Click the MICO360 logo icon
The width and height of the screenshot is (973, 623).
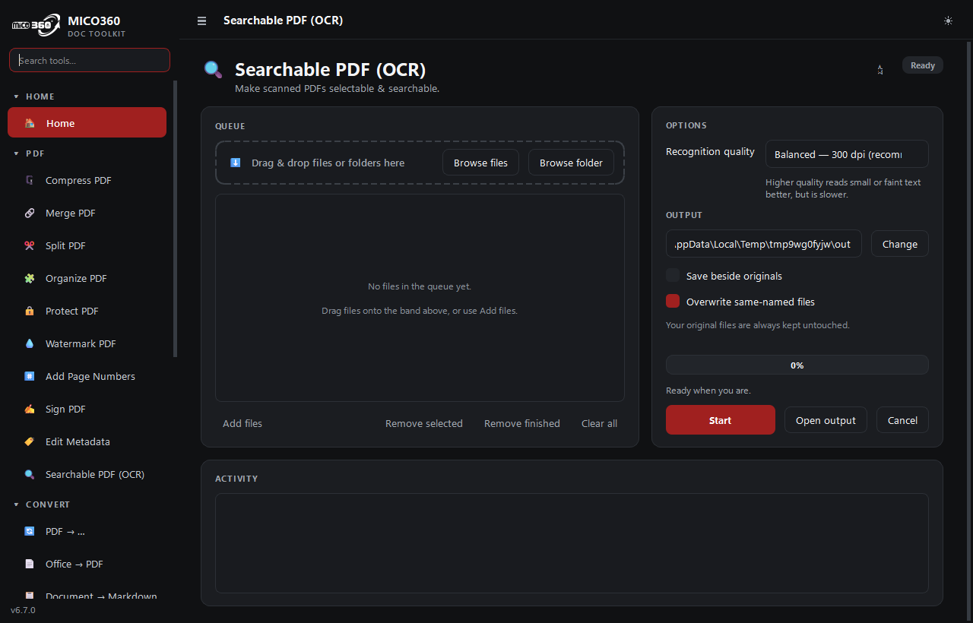pyautogui.click(x=36, y=25)
